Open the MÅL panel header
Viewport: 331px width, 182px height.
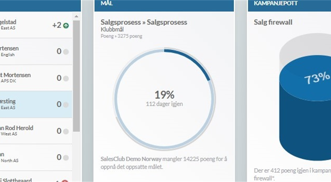[x=164, y=6]
